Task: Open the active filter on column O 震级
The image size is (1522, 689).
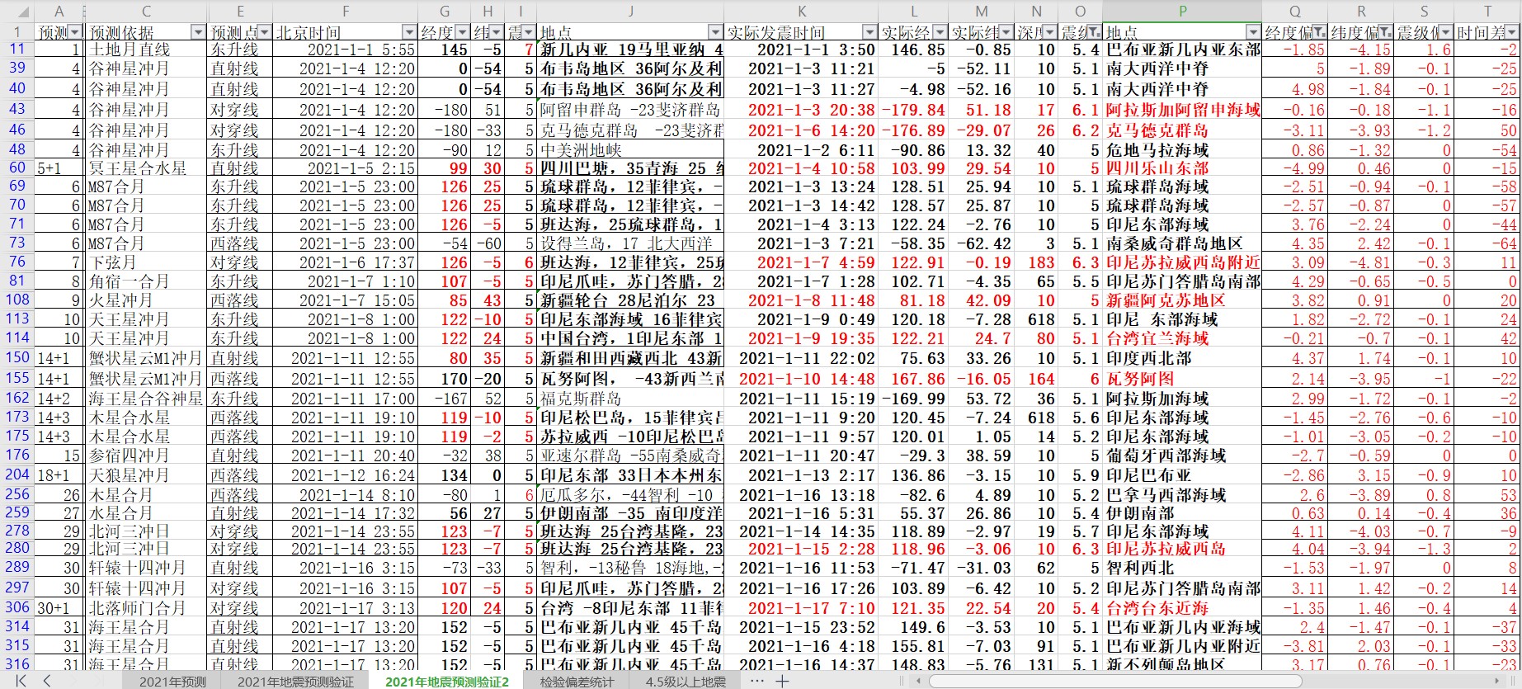Action: 1094,32
